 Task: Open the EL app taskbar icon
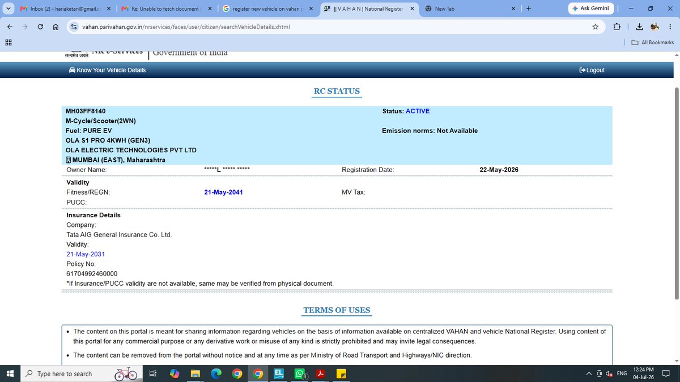[279, 374]
